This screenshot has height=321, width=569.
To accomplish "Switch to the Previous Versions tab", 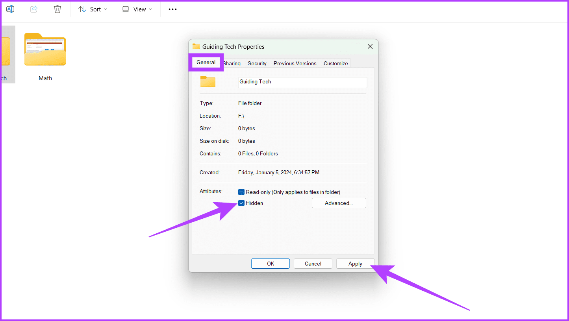I will point(295,63).
